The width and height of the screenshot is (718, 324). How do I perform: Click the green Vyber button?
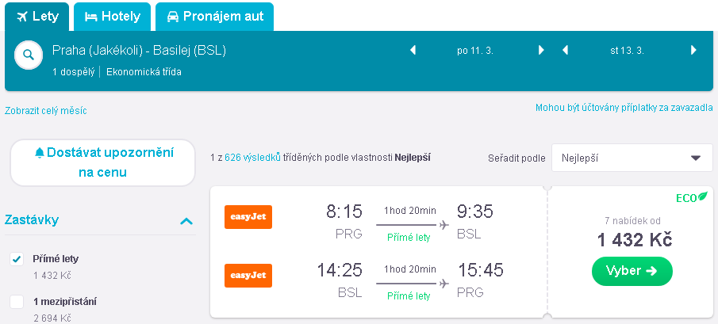632,271
